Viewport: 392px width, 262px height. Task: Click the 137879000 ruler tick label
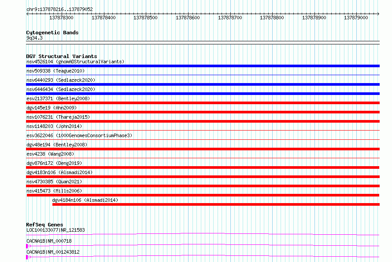tap(356, 18)
